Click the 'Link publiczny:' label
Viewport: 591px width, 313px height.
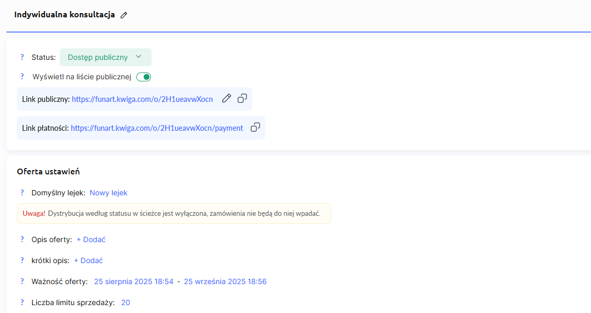[46, 99]
